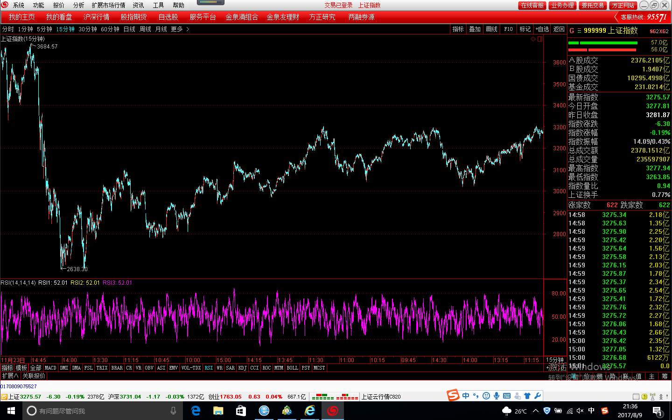Click the double up-arrow status bar expander
The width and height of the screenshot is (672, 420).
[661, 397]
